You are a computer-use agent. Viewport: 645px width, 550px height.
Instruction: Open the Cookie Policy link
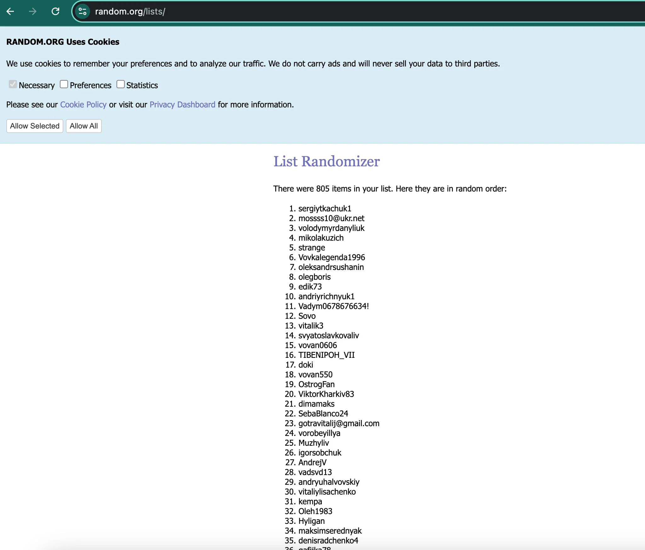click(x=83, y=105)
